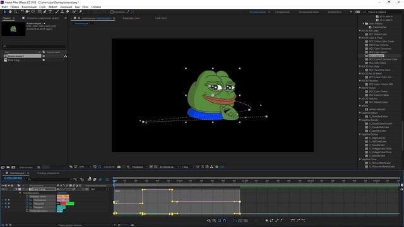This screenshot has height=227, width=404.
Task: Select the Type text tool
Action: click(50, 12)
